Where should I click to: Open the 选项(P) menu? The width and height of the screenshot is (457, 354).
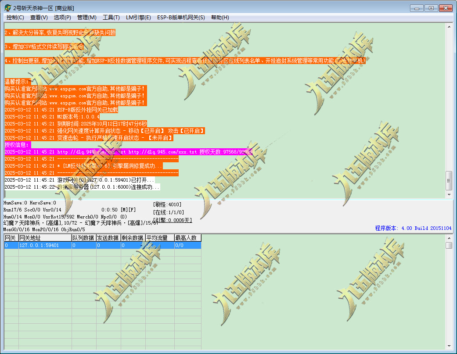62,18
